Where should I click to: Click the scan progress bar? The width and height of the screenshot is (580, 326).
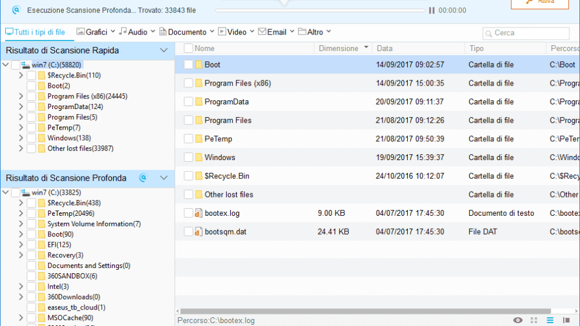(320, 11)
